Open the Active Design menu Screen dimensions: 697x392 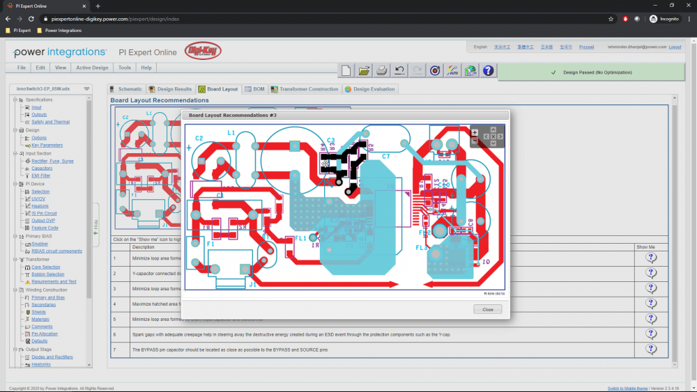click(x=92, y=68)
